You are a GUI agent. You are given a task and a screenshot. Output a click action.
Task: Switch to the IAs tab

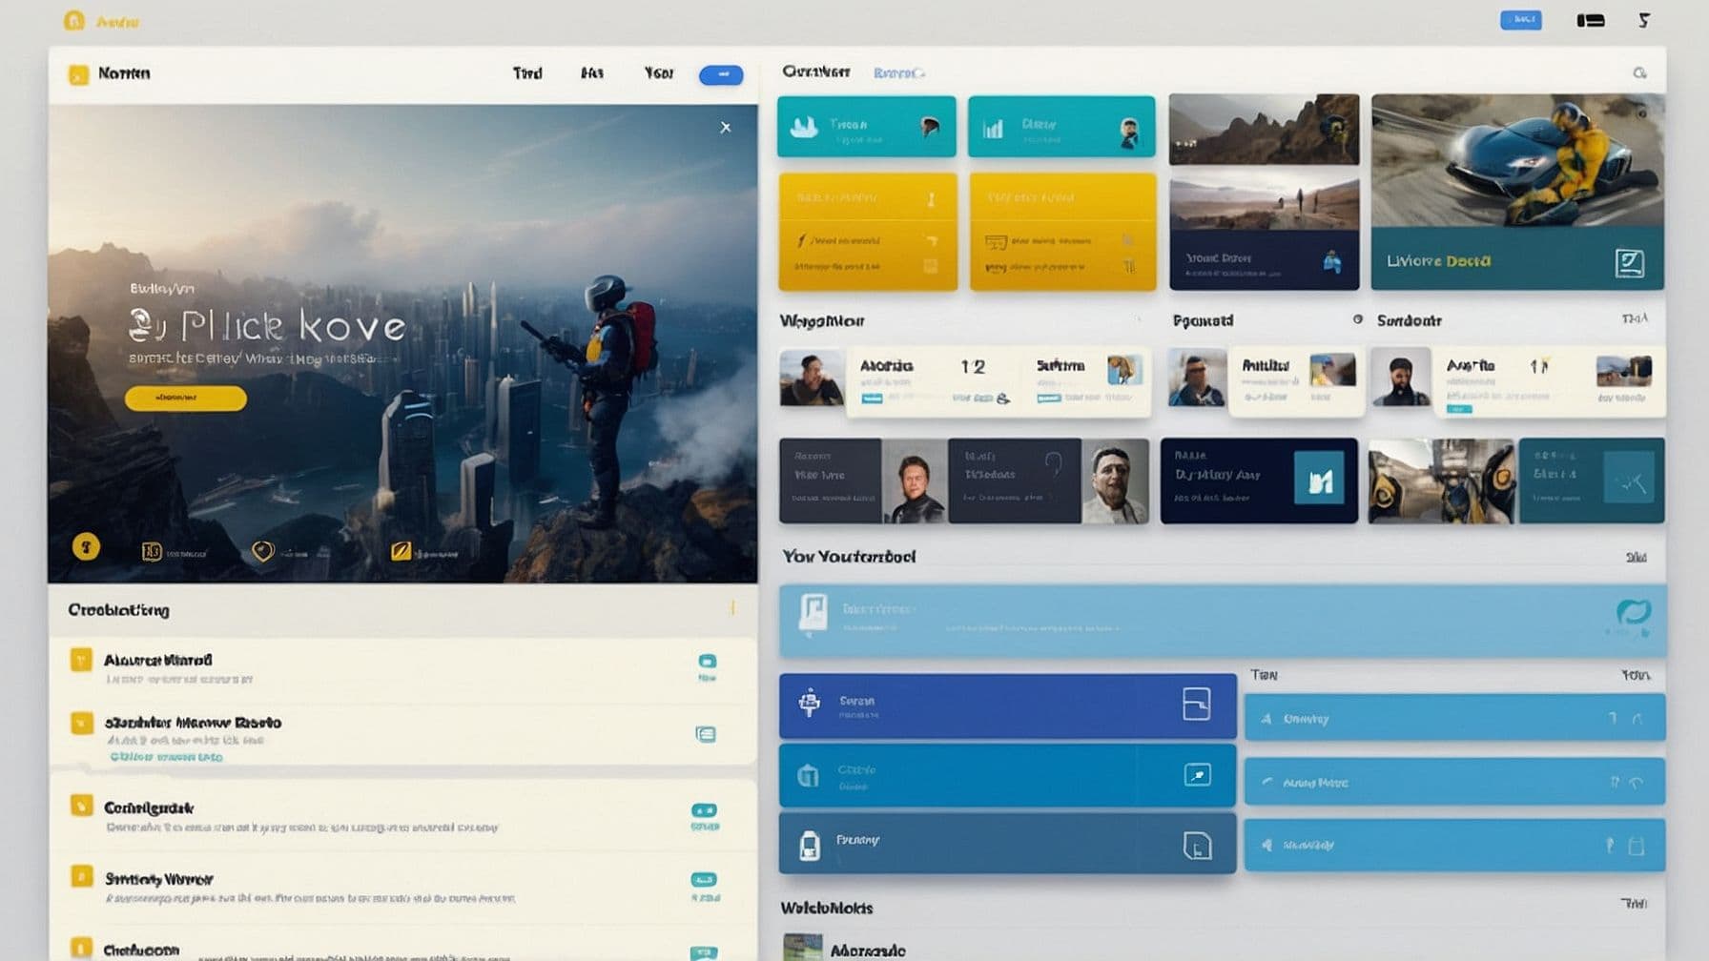tap(591, 73)
